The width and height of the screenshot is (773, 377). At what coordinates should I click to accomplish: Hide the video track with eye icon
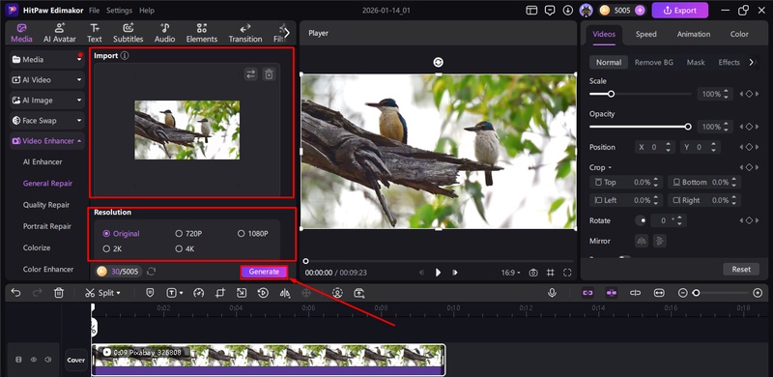pyautogui.click(x=34, y=360)
